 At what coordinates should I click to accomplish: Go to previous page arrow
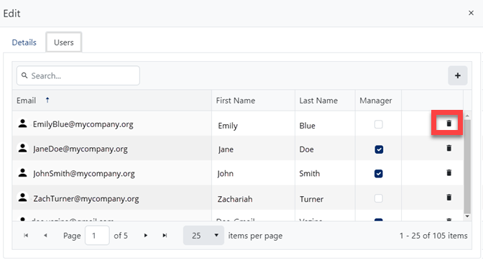45,236
